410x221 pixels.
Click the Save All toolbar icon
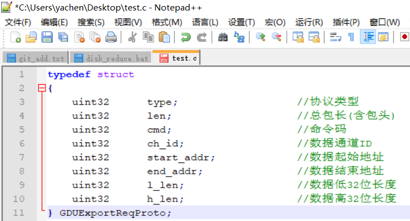coord(63,37)
